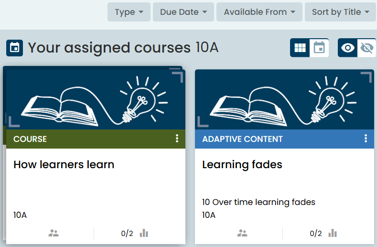The height and width of the screenshot is (247, 377).
Task: Click the calendar icon beside Your assigned courses
Action: pos(14,48)
